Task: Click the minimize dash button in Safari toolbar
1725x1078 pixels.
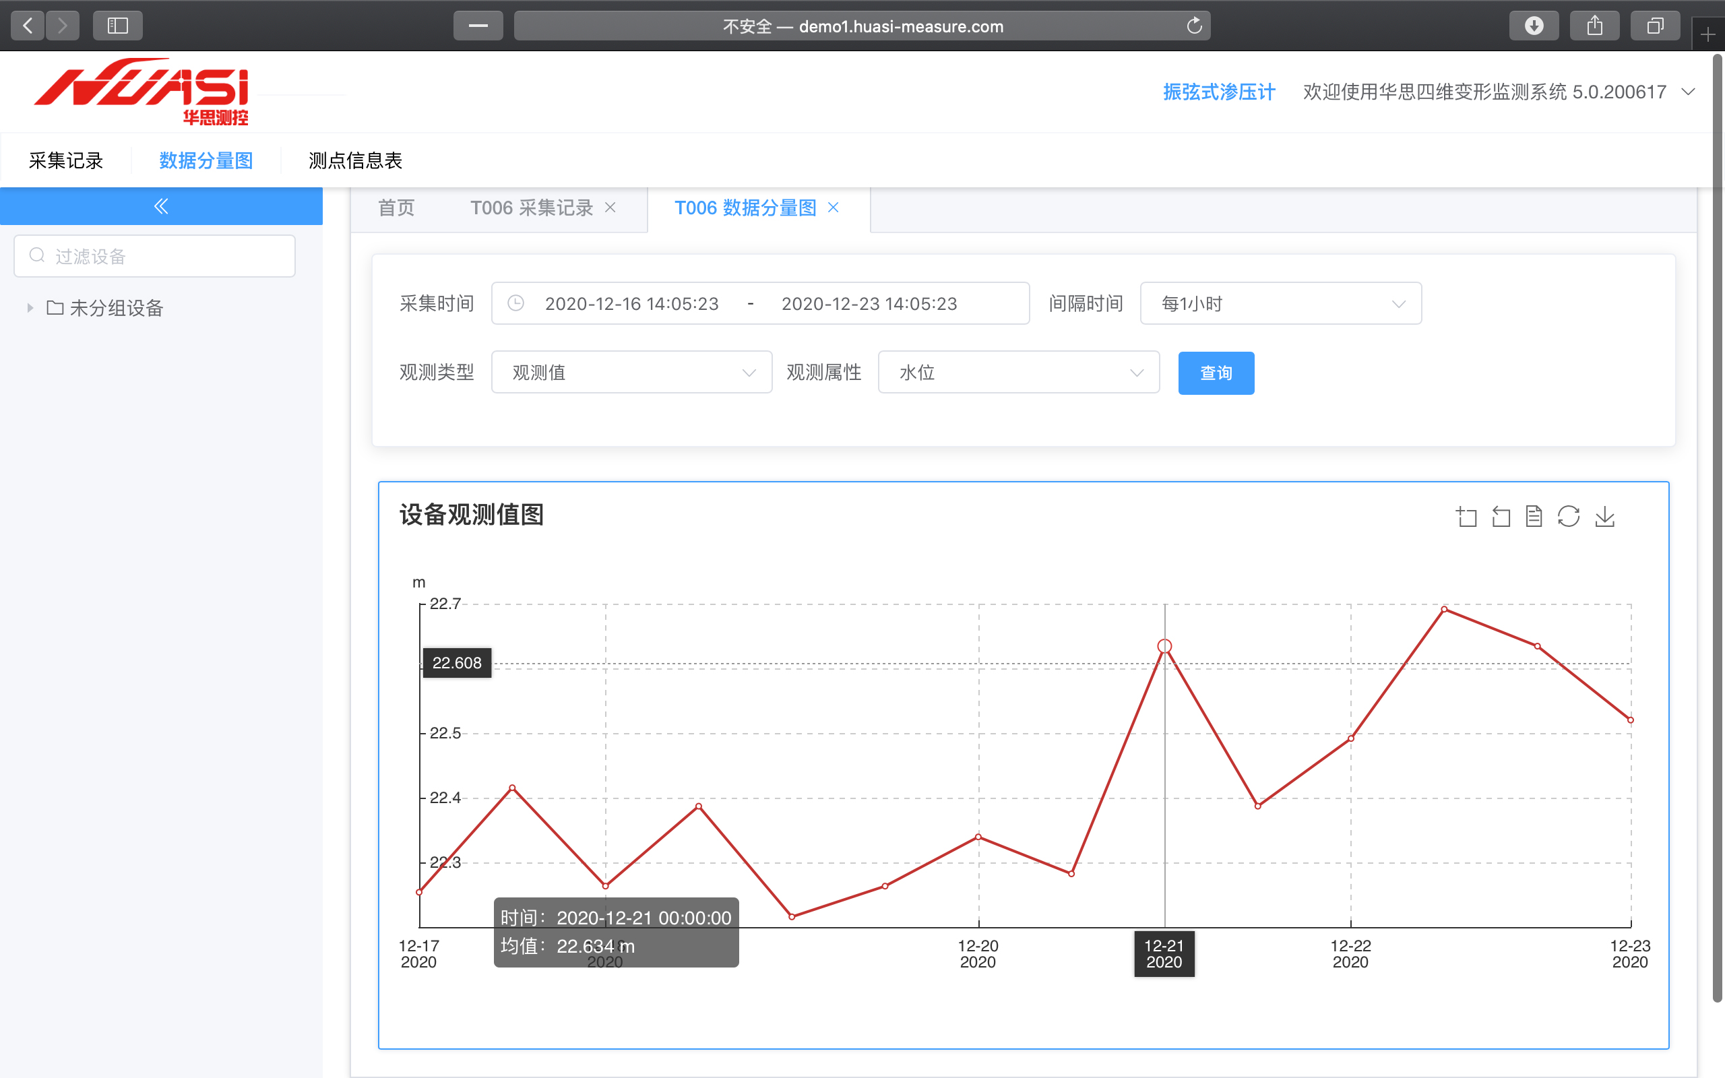Action: coord(478,26)
